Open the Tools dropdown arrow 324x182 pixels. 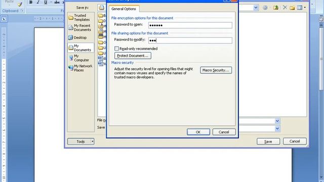pyautogui.click(x=92, y=142)
